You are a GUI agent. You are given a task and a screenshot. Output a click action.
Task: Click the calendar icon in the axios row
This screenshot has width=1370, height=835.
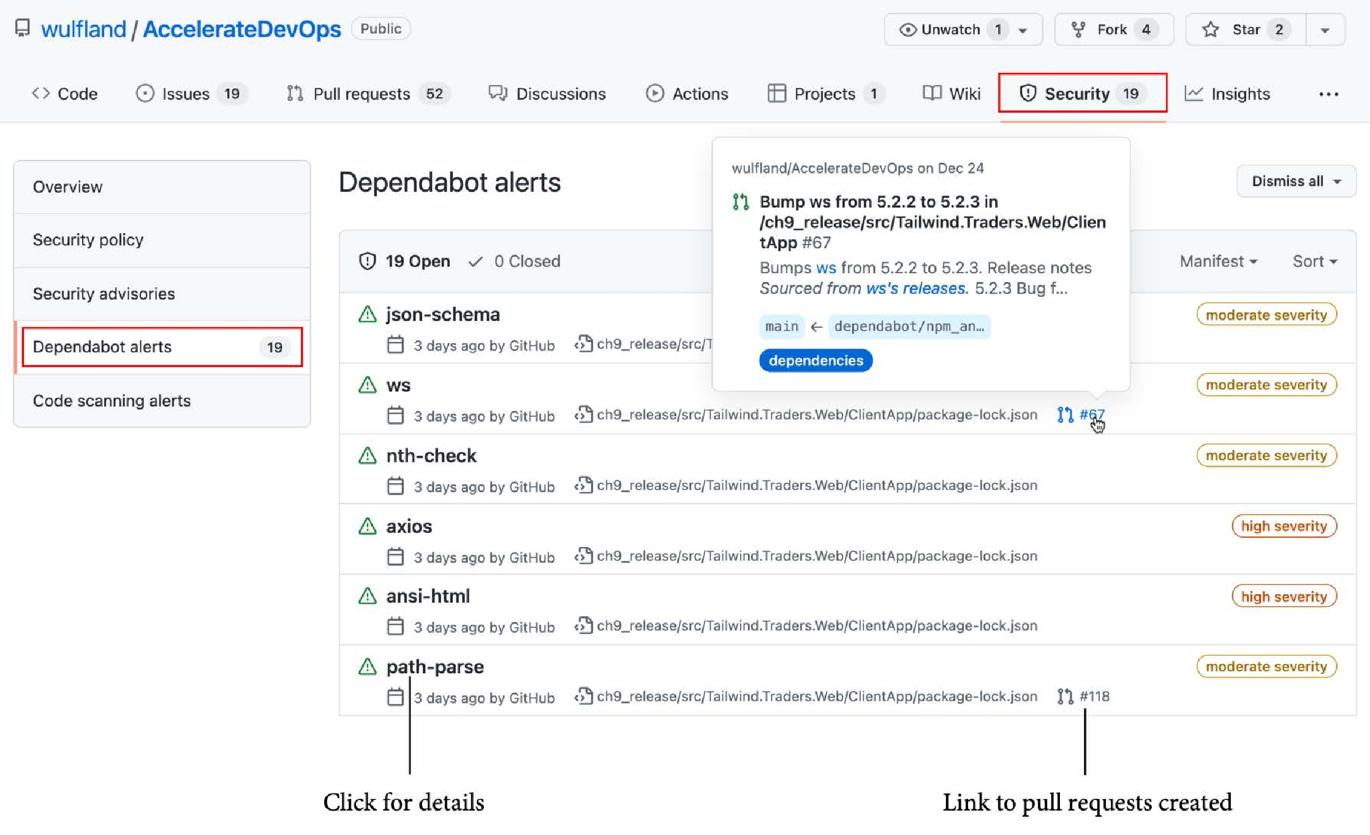396,557
